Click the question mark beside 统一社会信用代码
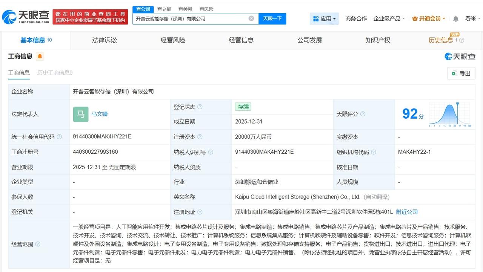The image size is (483, 272). (59, 137)
